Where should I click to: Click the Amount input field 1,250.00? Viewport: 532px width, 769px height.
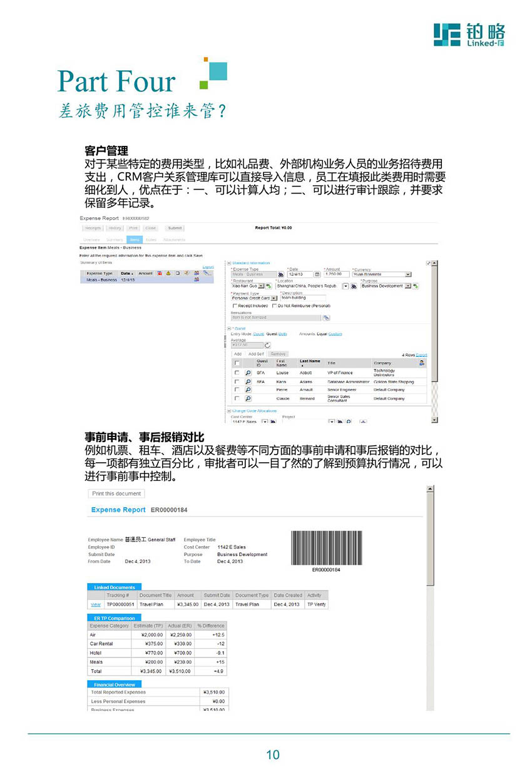pyautogui.click(x=336, y=274)
